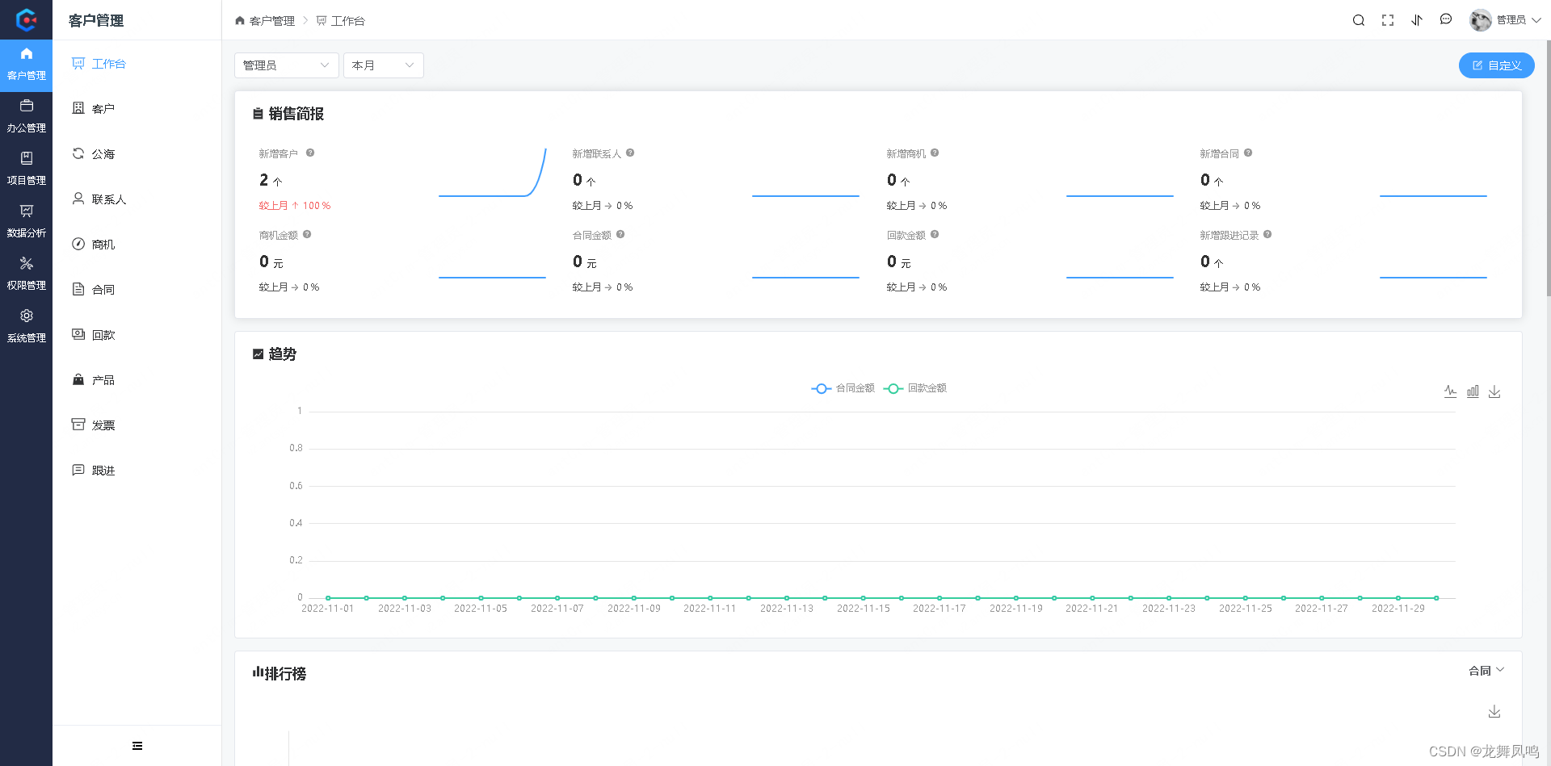Select 公海 in the side menu
Image resolution: width=1551 pixels, height=766 pixels.
[x=137, y=154]
